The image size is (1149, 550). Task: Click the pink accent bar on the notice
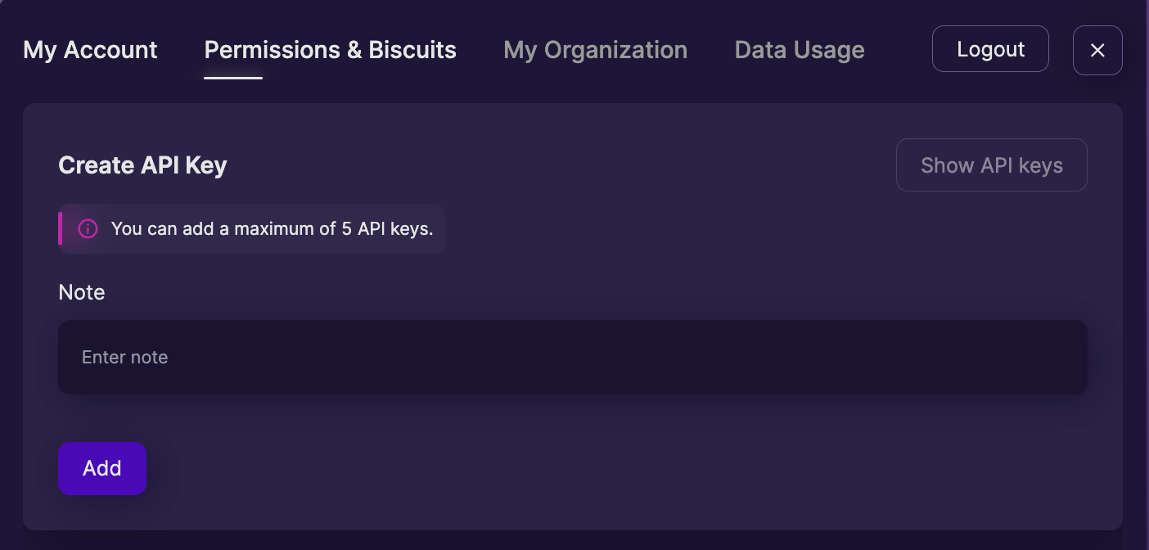coord(60,228)
